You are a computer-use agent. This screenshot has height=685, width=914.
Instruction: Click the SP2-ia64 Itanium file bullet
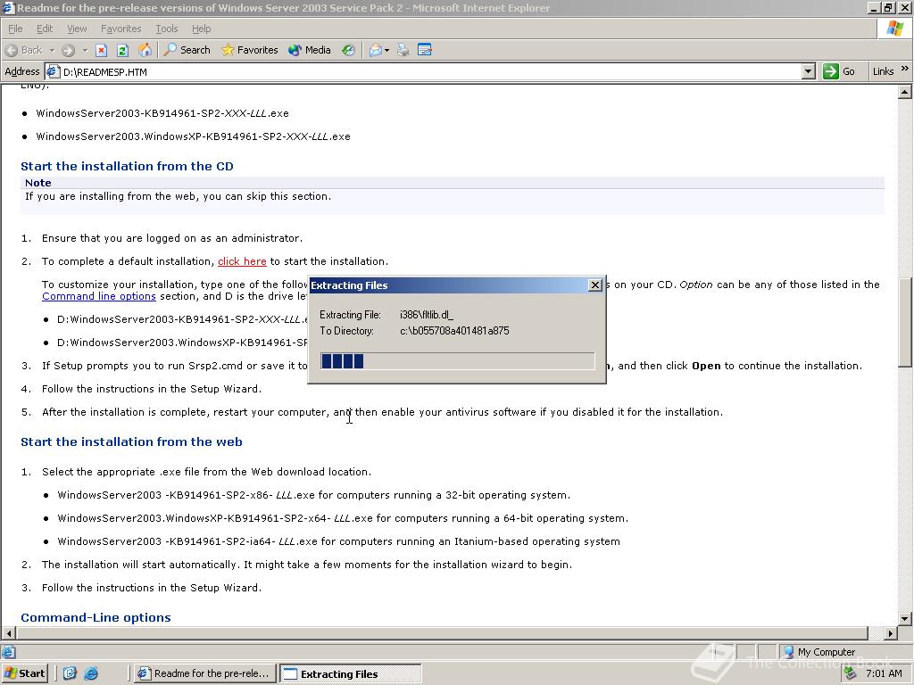pyautogui.click(x=338, y=541)
